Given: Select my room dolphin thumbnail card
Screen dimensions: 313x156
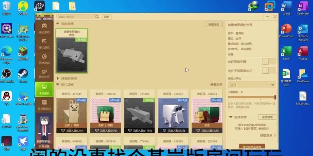Looking at the screenshot, I should point(72,51).
